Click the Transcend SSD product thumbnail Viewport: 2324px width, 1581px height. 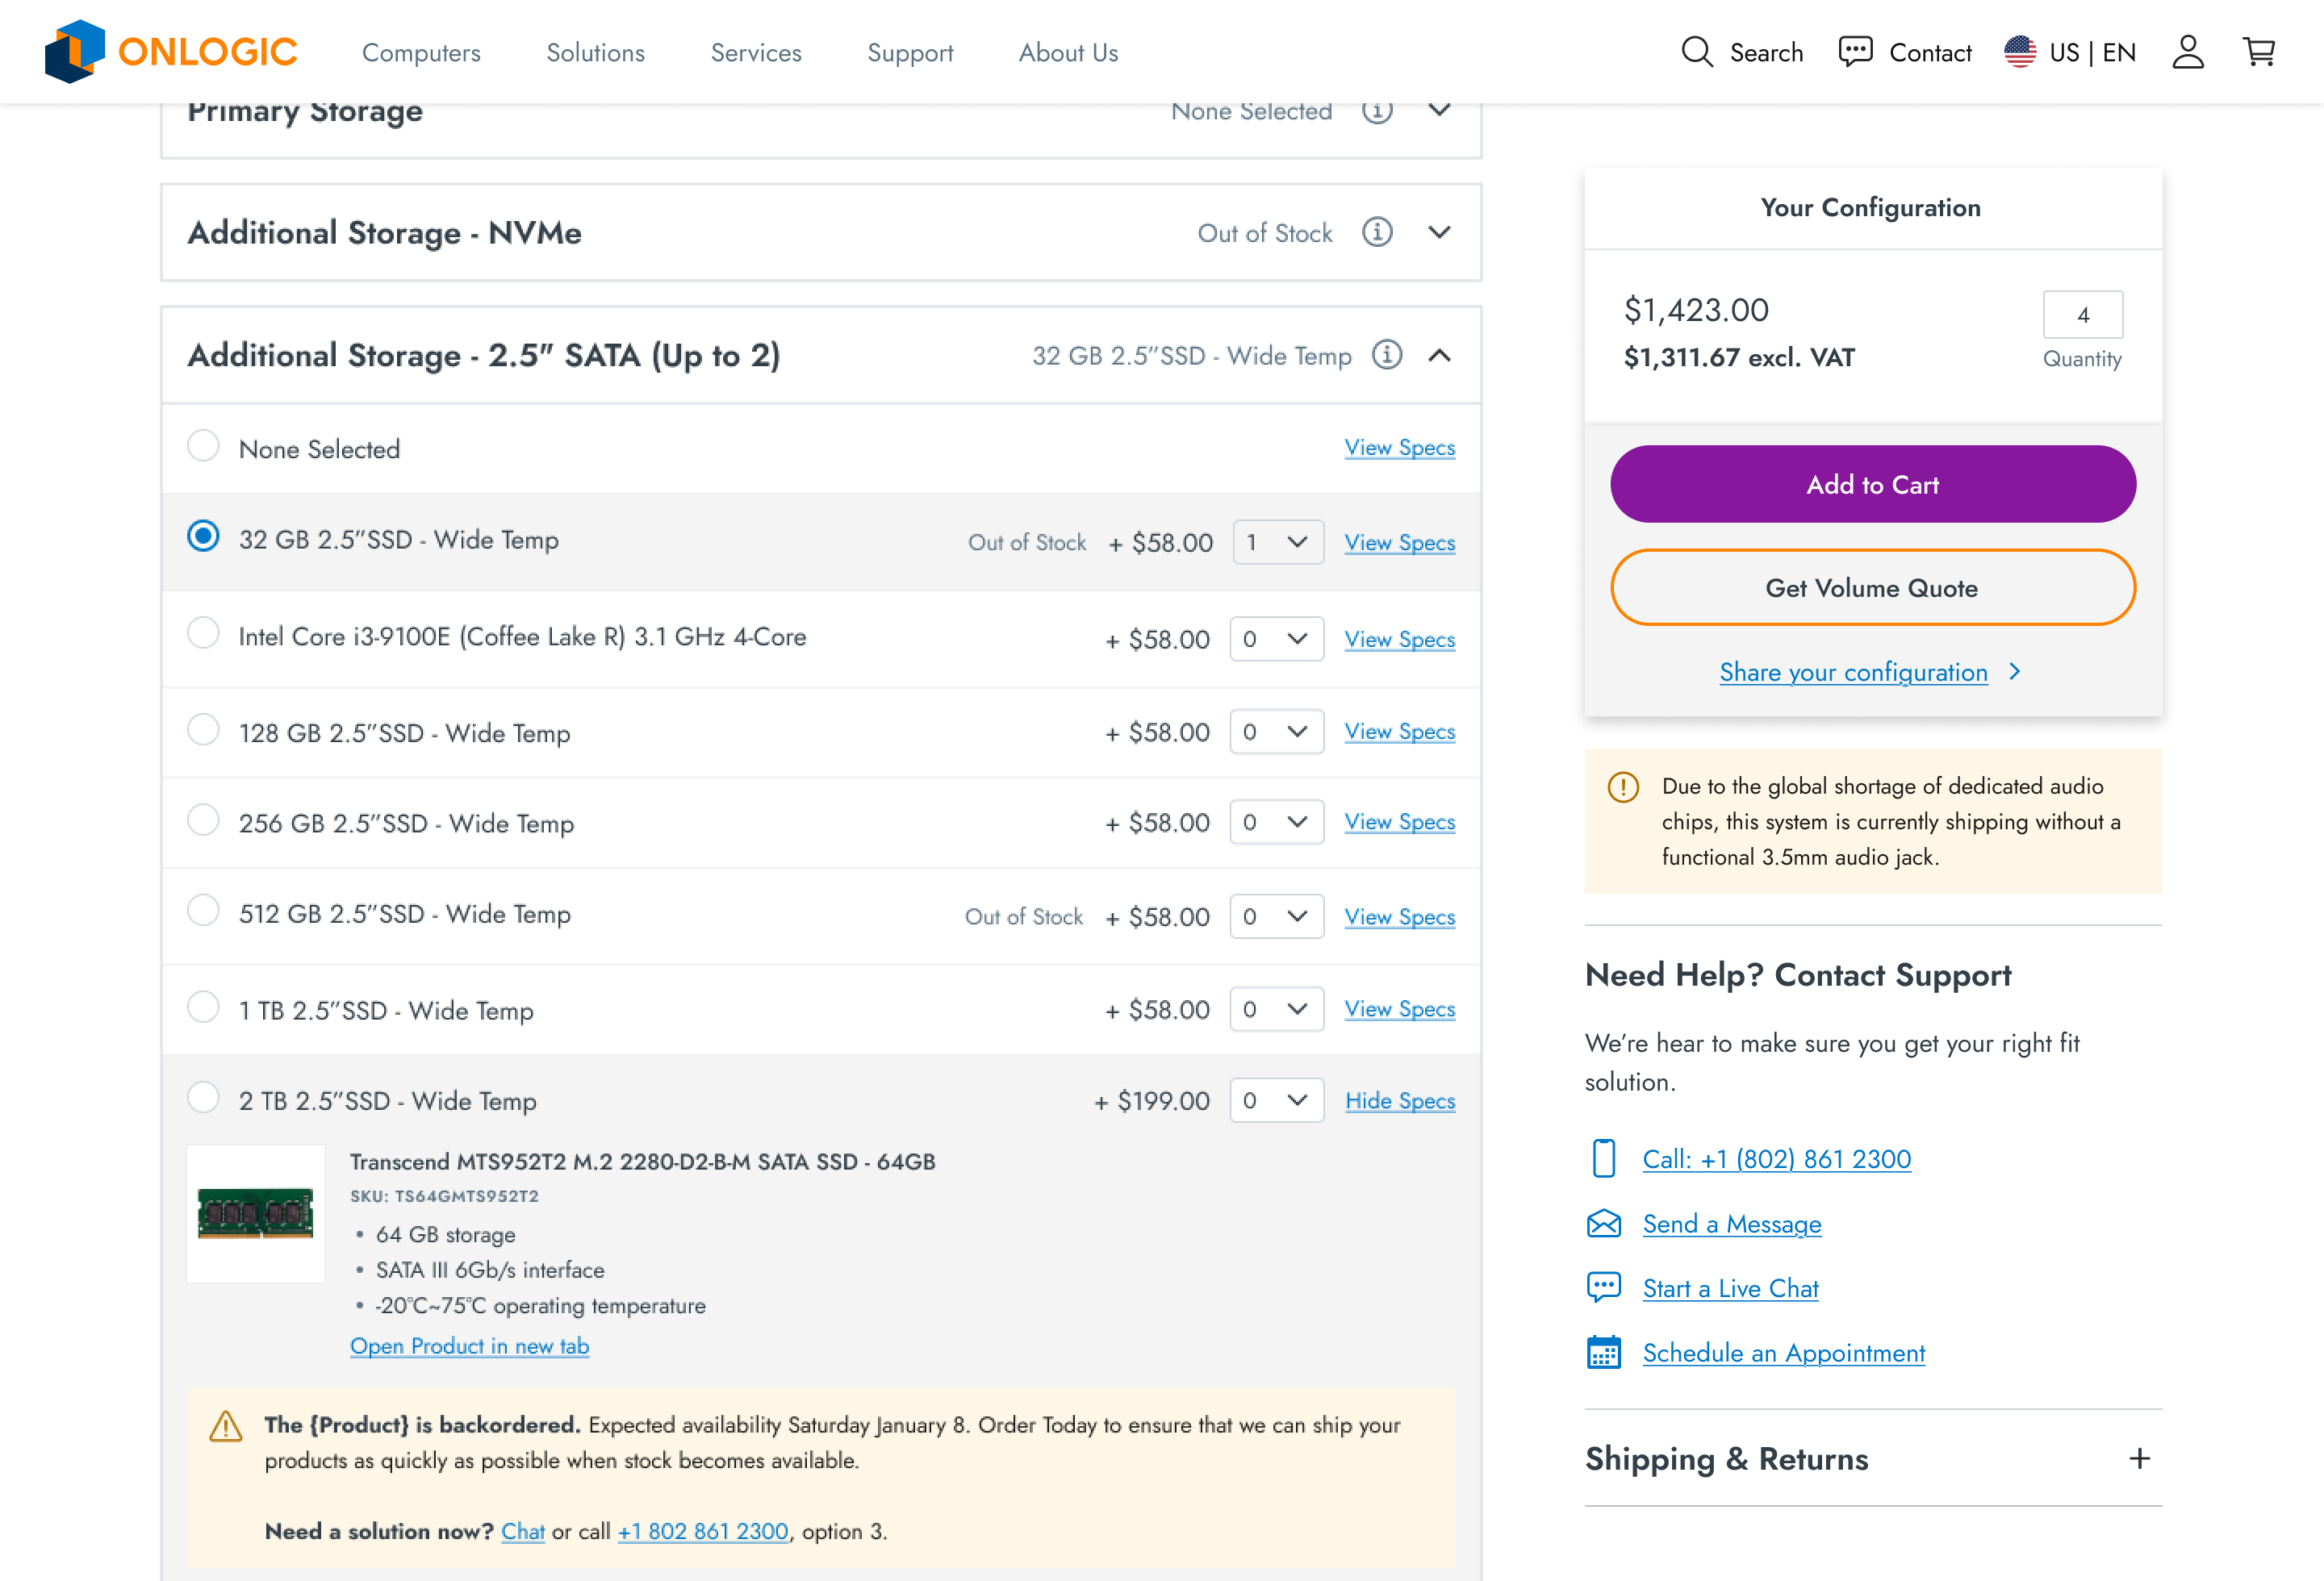256,1213
